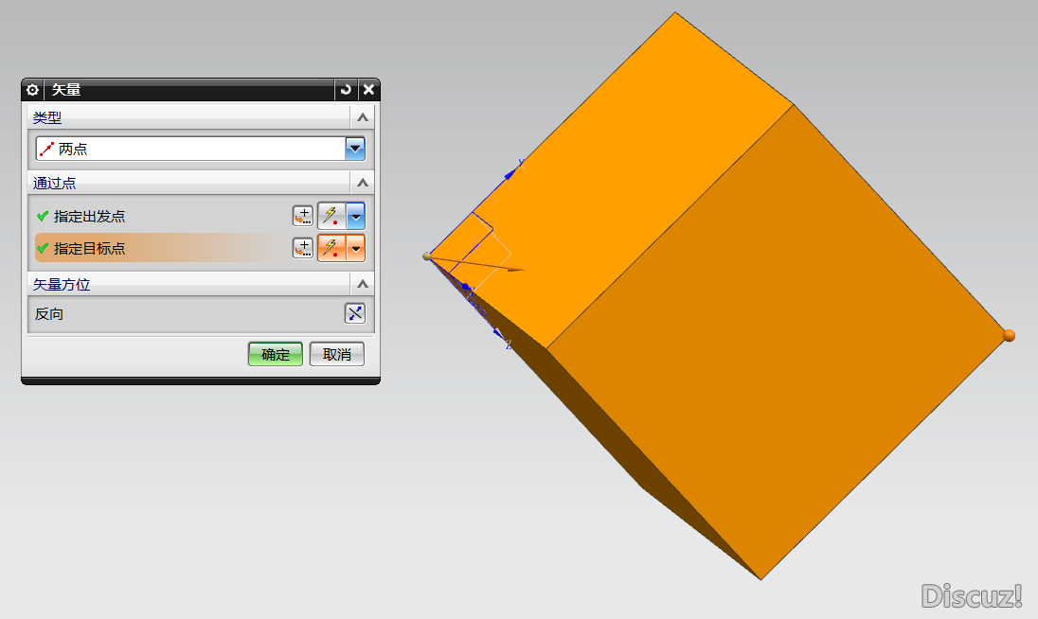Screen dimensions: 1038x619
Task: Pick the orange target point on the cube corner
Action: pos(1009,335)
